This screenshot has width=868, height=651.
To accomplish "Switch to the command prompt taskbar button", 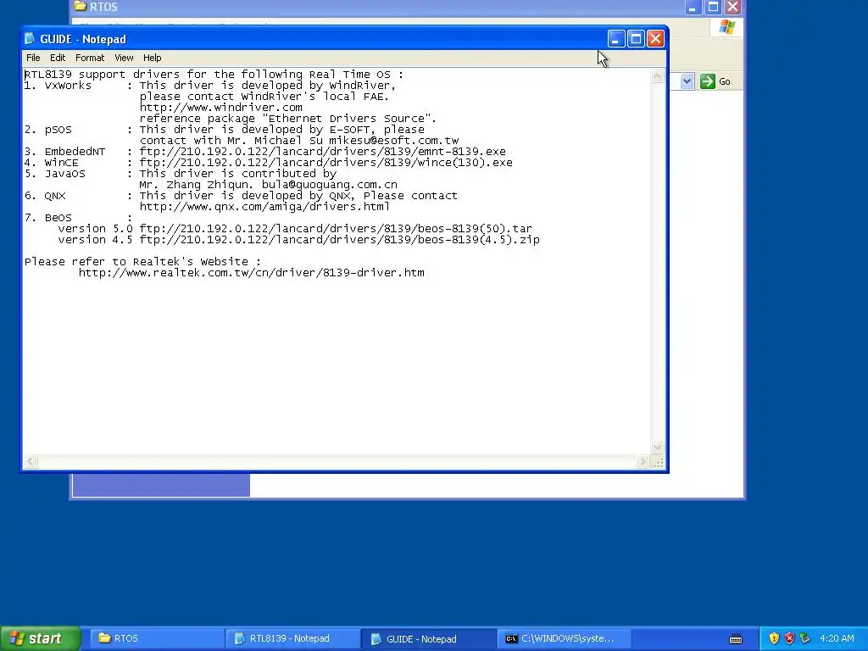I will coord(564,638).
